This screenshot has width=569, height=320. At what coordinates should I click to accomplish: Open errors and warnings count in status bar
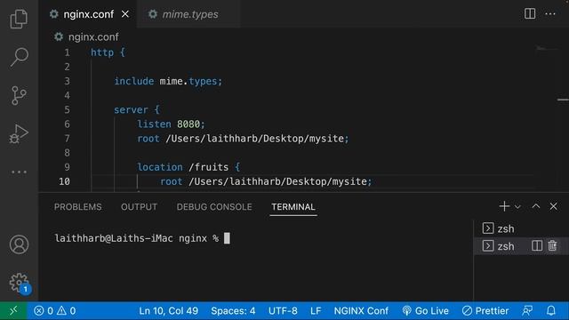[55, 311]
